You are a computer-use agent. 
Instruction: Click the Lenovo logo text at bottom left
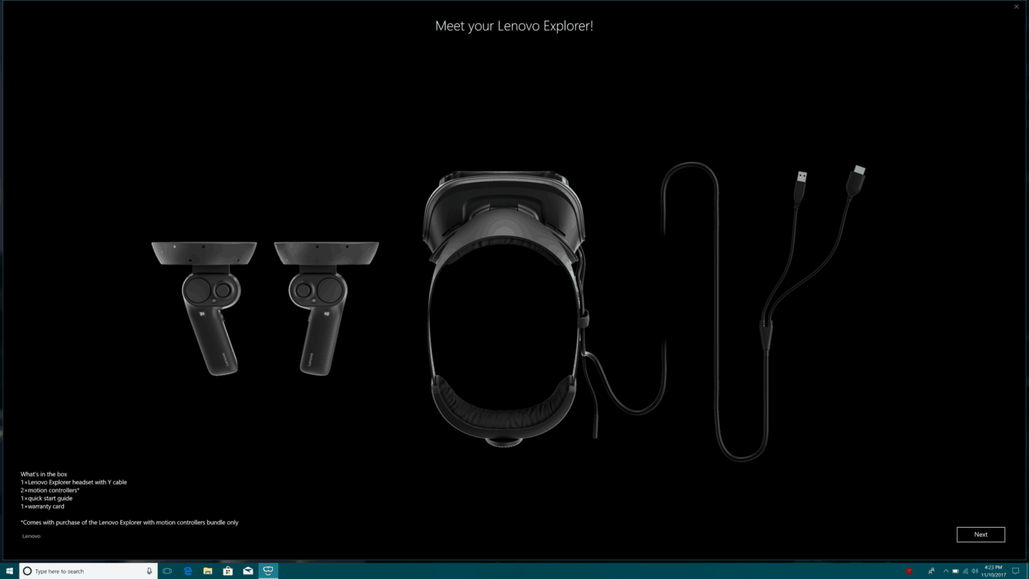(32, 536)
